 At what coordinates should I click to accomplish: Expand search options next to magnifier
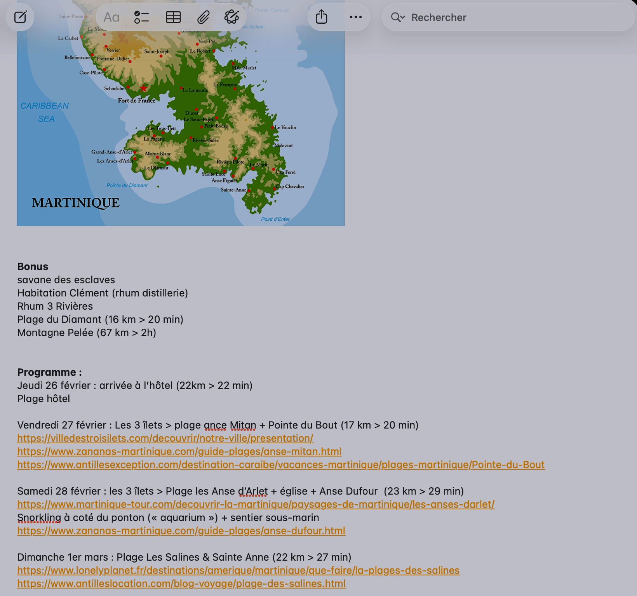[398, 17]
